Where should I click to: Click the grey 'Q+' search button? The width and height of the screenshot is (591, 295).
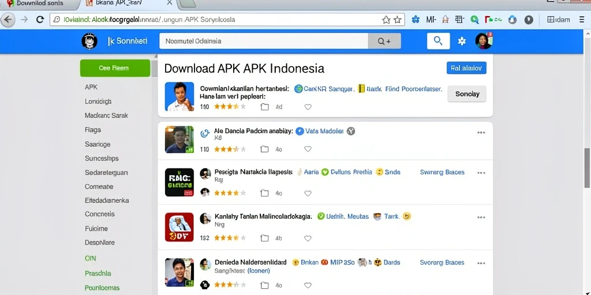click(384, 41)
